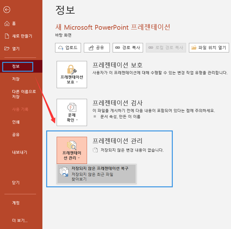
Task: Click the pages magnifier icon in 프레젠테이션 관리
Action: (72, 145)
